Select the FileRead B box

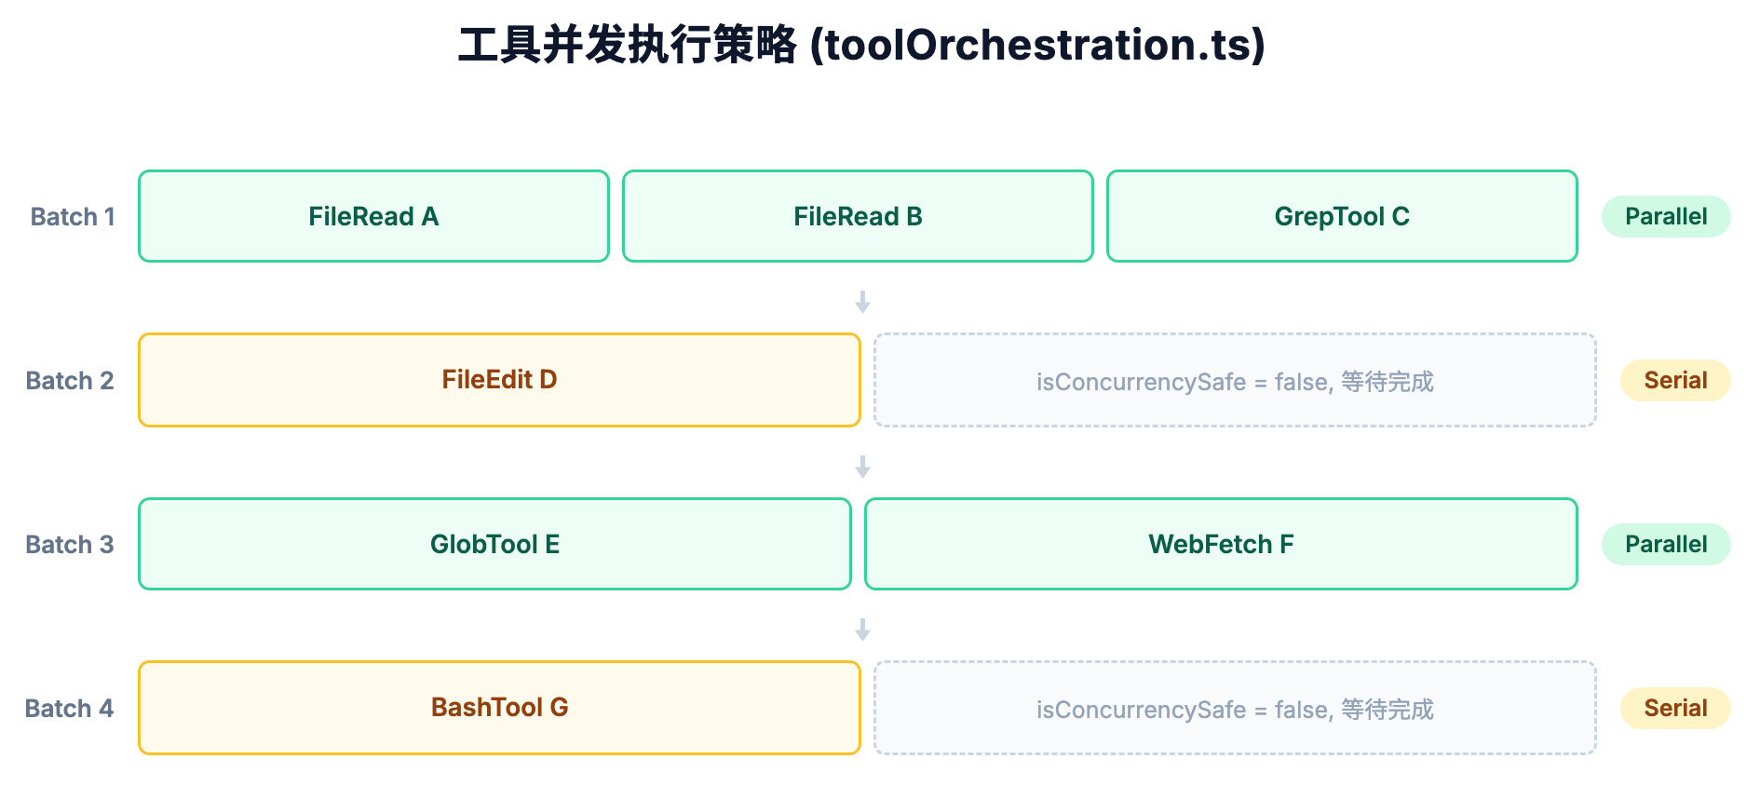pyautogui.click(x=858, y=216)
